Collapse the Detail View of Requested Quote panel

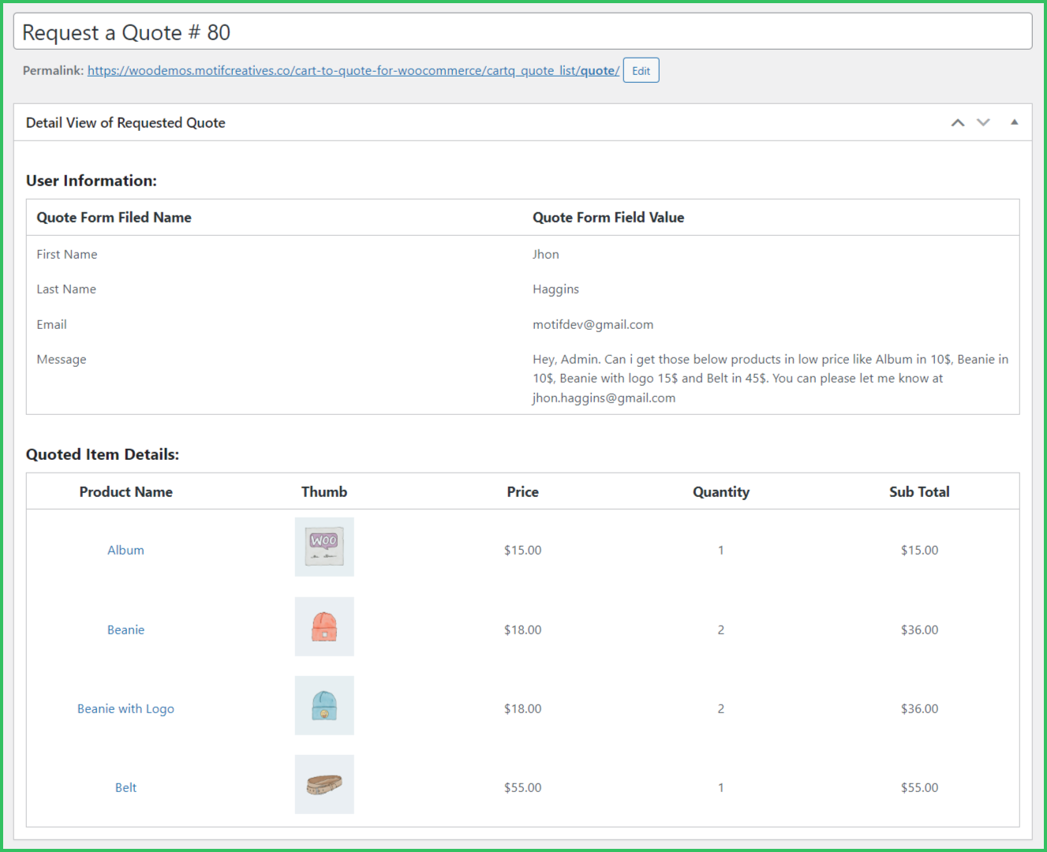[1014, 122]
